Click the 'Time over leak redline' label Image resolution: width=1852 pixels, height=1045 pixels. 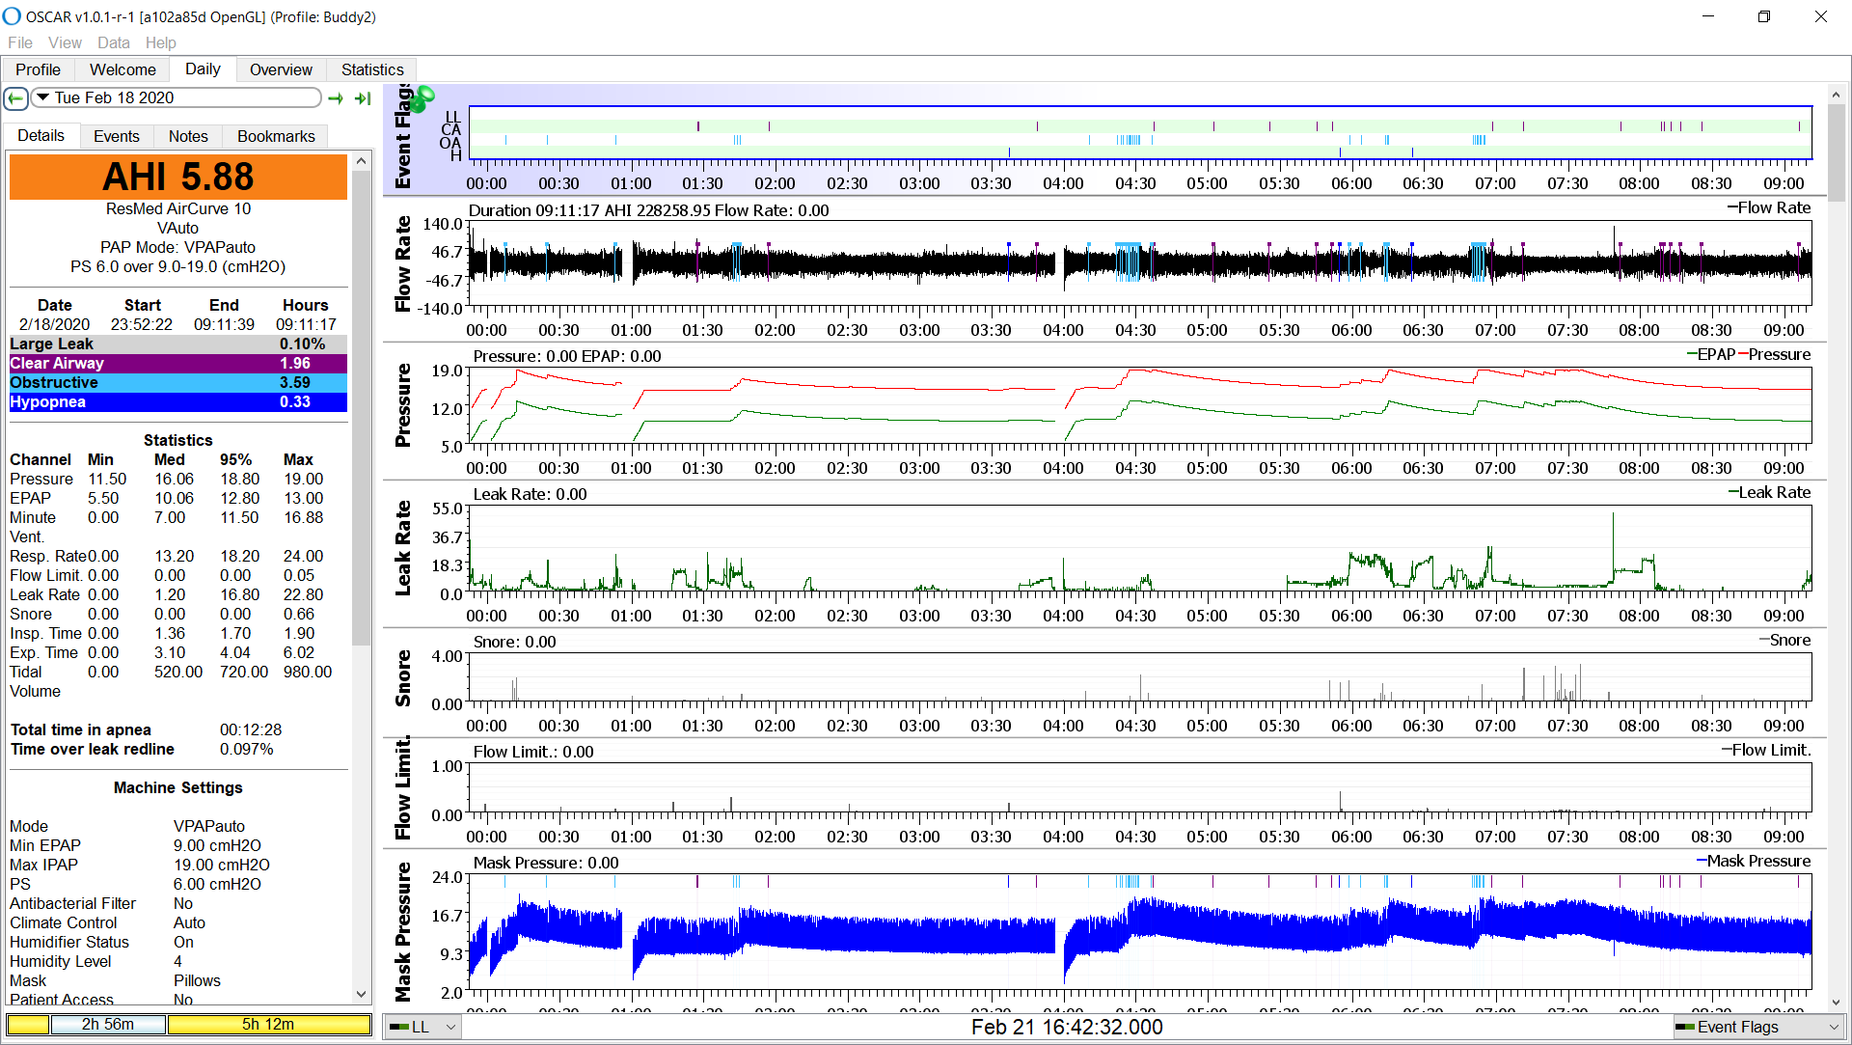pyautogui.click(x=93, y=749)
